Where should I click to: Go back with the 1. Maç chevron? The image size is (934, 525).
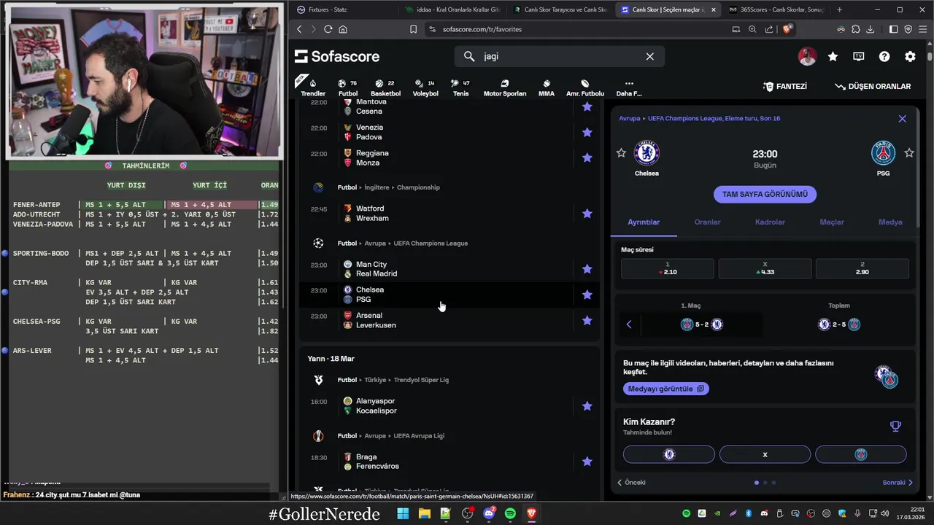pos(629,324)
